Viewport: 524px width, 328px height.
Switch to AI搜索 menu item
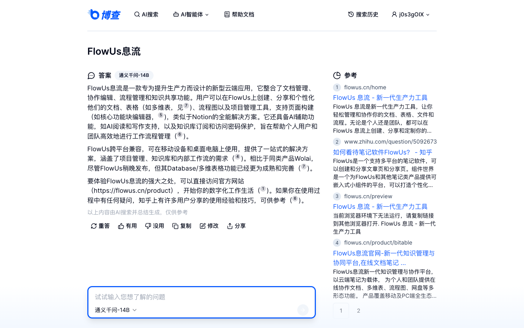pos(146,14)
